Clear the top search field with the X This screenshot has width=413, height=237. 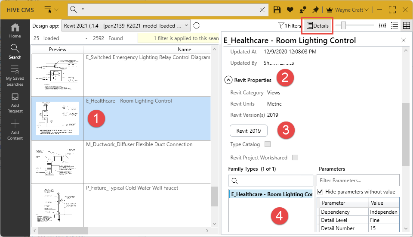(262, 10)
